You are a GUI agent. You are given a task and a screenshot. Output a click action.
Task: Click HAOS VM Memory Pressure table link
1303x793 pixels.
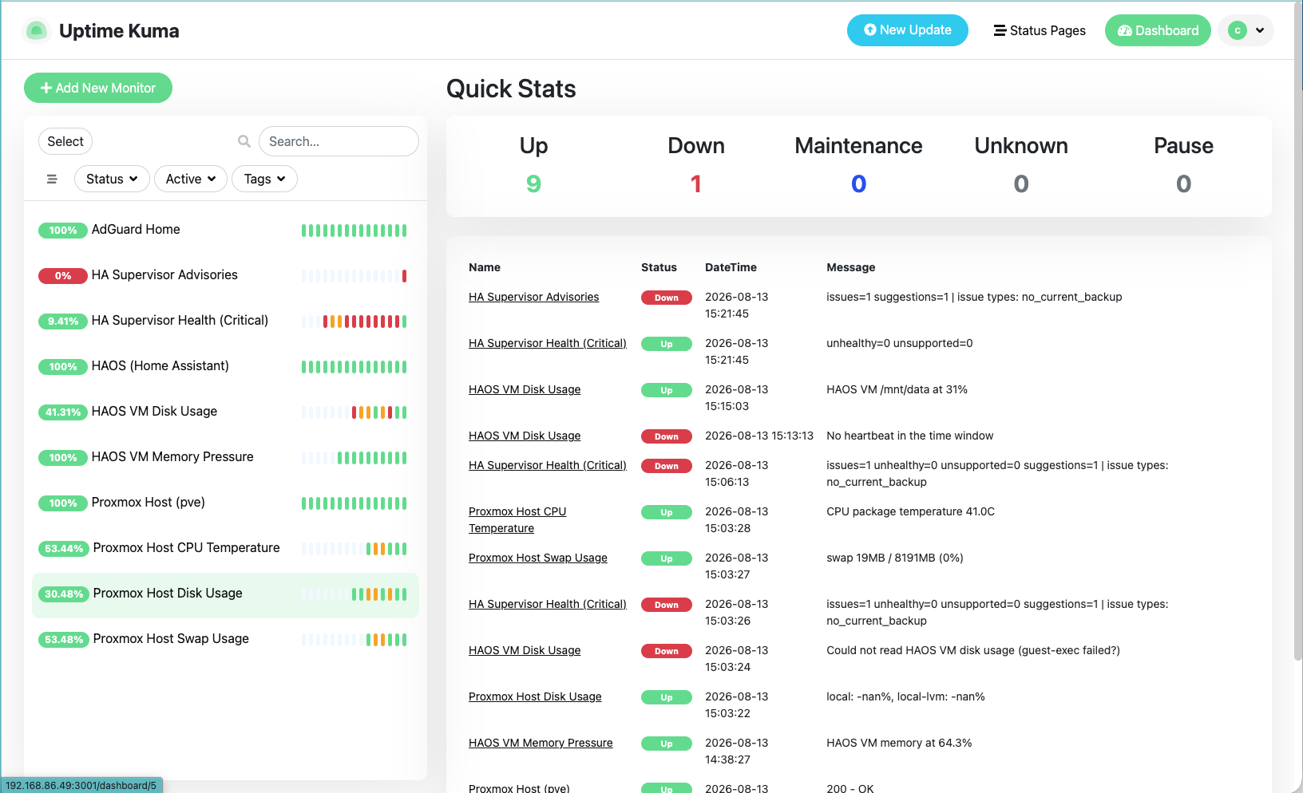coord(541,743)
